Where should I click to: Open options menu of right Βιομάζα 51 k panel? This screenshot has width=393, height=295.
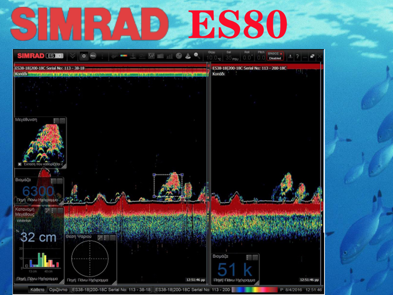249,258
